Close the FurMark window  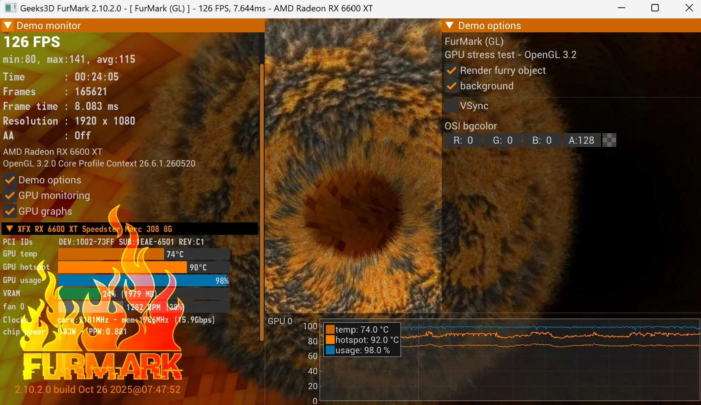[689, 8]
